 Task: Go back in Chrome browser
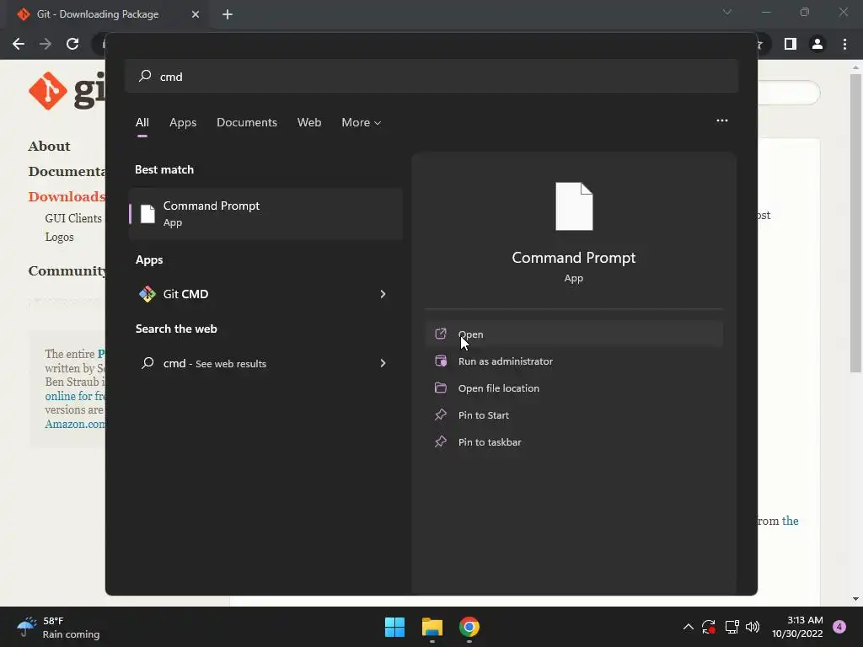point(19,44)
